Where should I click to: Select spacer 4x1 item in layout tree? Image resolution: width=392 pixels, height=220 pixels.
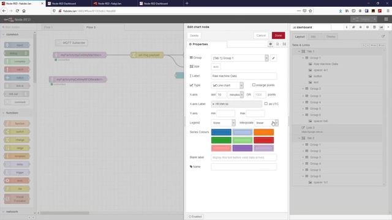320,70
